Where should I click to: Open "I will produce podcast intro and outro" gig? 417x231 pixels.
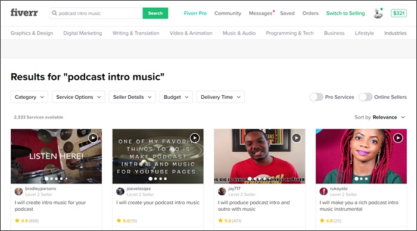254,206
